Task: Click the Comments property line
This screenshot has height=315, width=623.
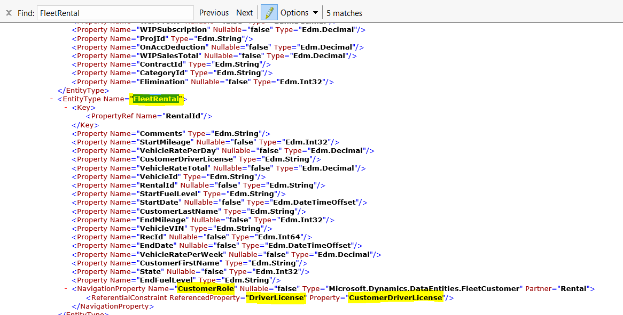Action: [x=171, y=134]
